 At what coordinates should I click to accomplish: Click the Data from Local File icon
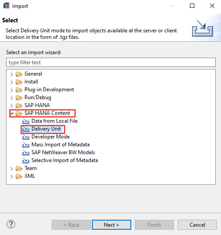pyautogui.click(x=26, y=121)
